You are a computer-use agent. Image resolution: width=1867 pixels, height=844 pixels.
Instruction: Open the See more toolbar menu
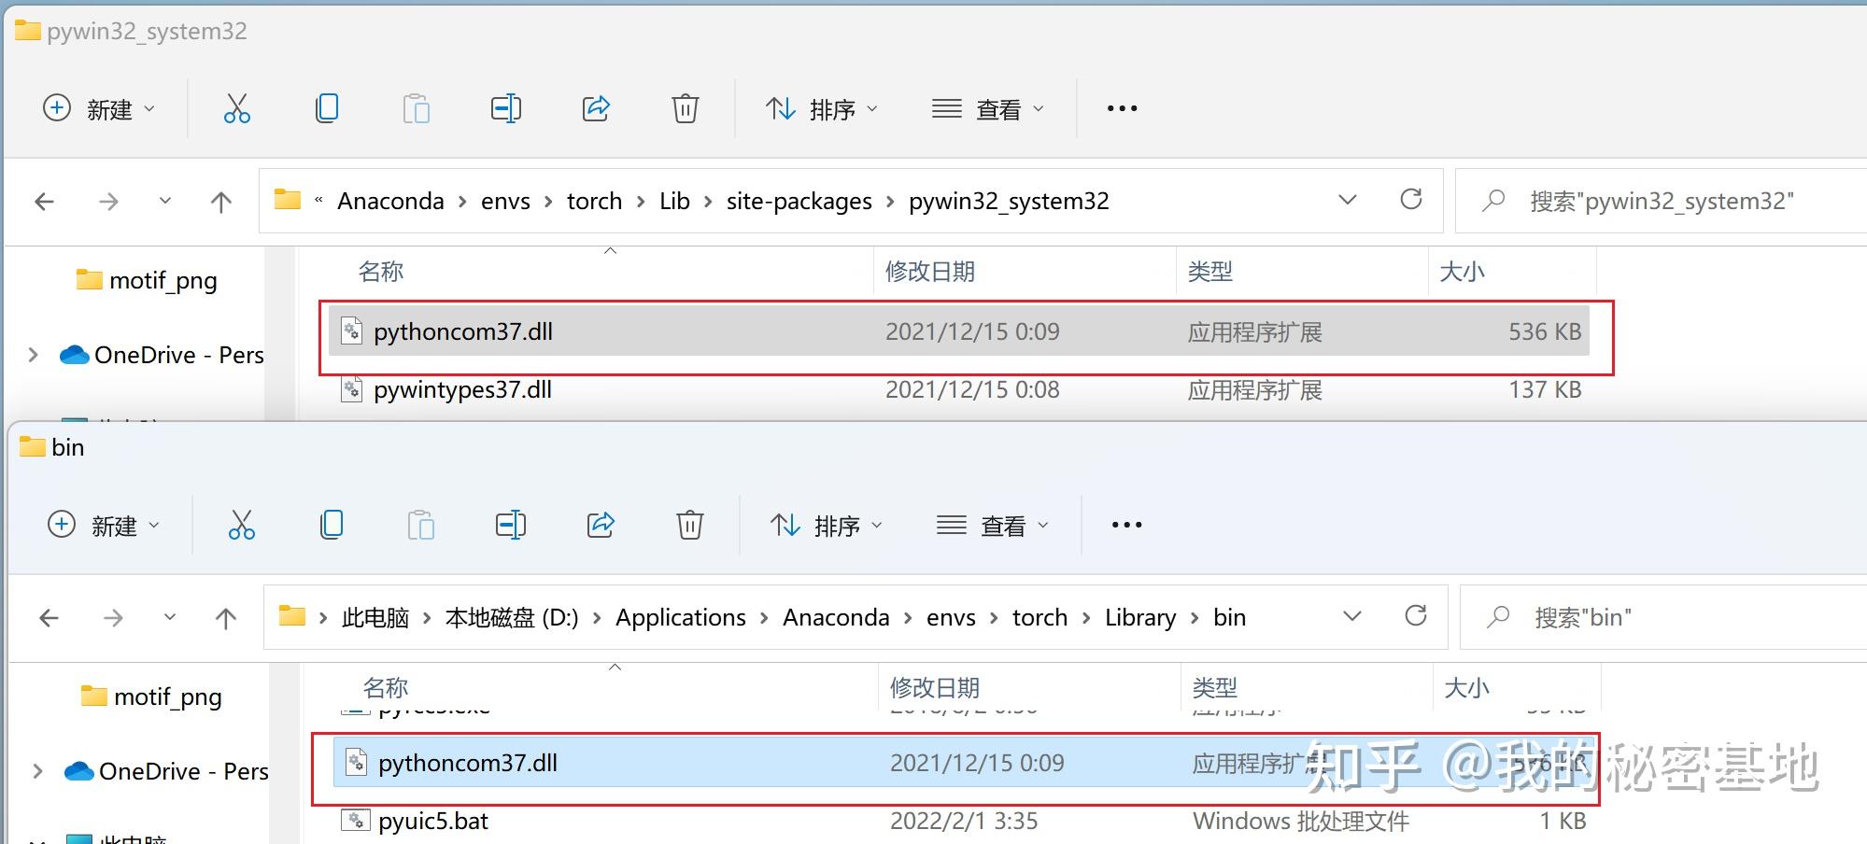click(x=1121, y=107)
